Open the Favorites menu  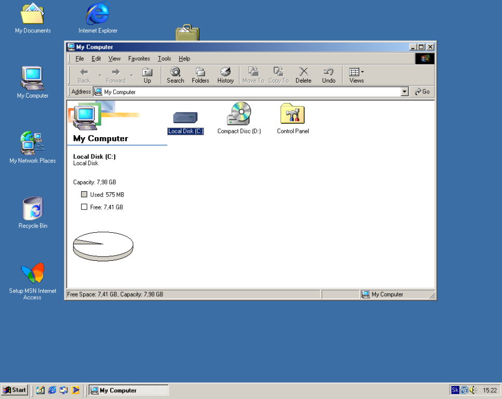click(139, 59)
